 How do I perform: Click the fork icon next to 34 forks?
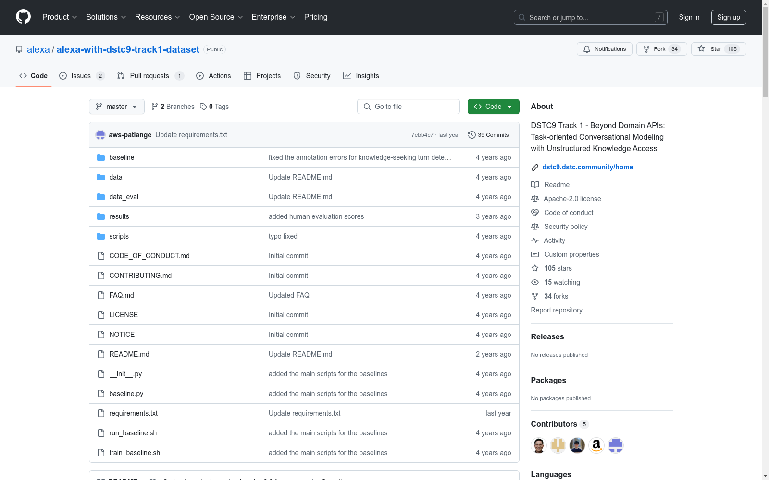click(x=535, y=296)
